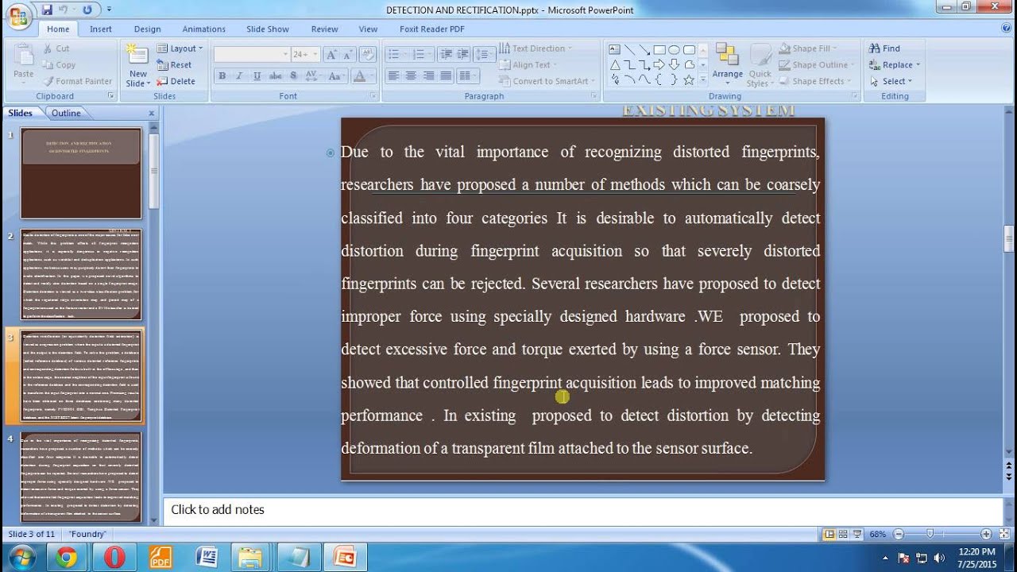Pick the 5-Point Star shape
1017x572 pixels.
tap(689, 79)
